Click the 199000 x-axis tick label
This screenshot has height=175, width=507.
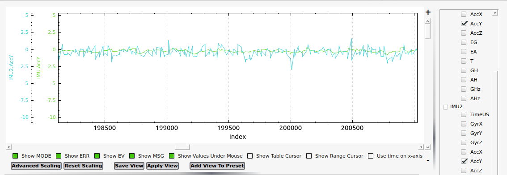166,128
